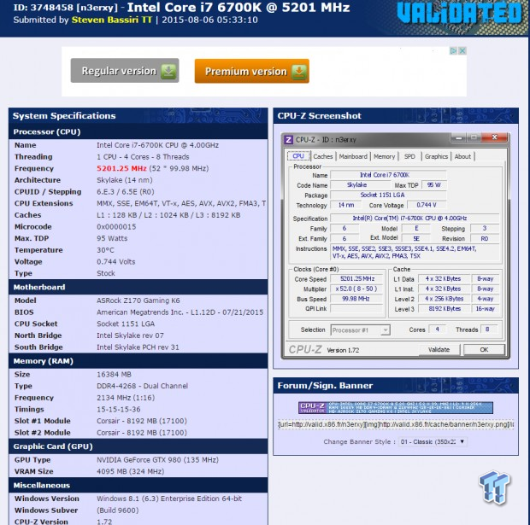Click the NVIDIA GeForce GTX 980 GPU value
530x525 pixels.
click(157, 460)
